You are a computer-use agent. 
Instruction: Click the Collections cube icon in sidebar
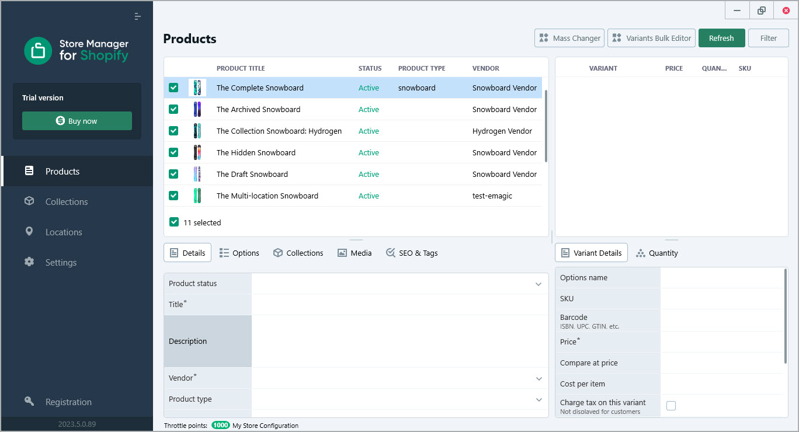29,201
